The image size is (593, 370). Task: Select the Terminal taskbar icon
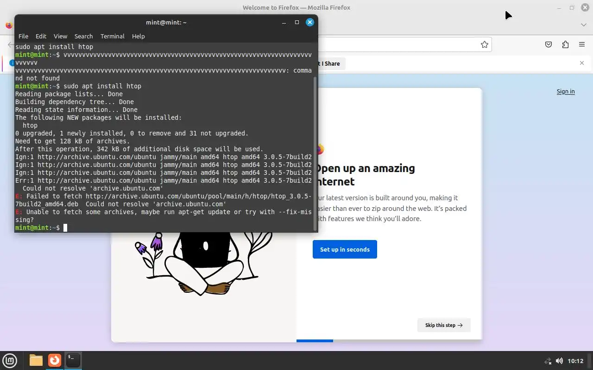click(73, 360)
